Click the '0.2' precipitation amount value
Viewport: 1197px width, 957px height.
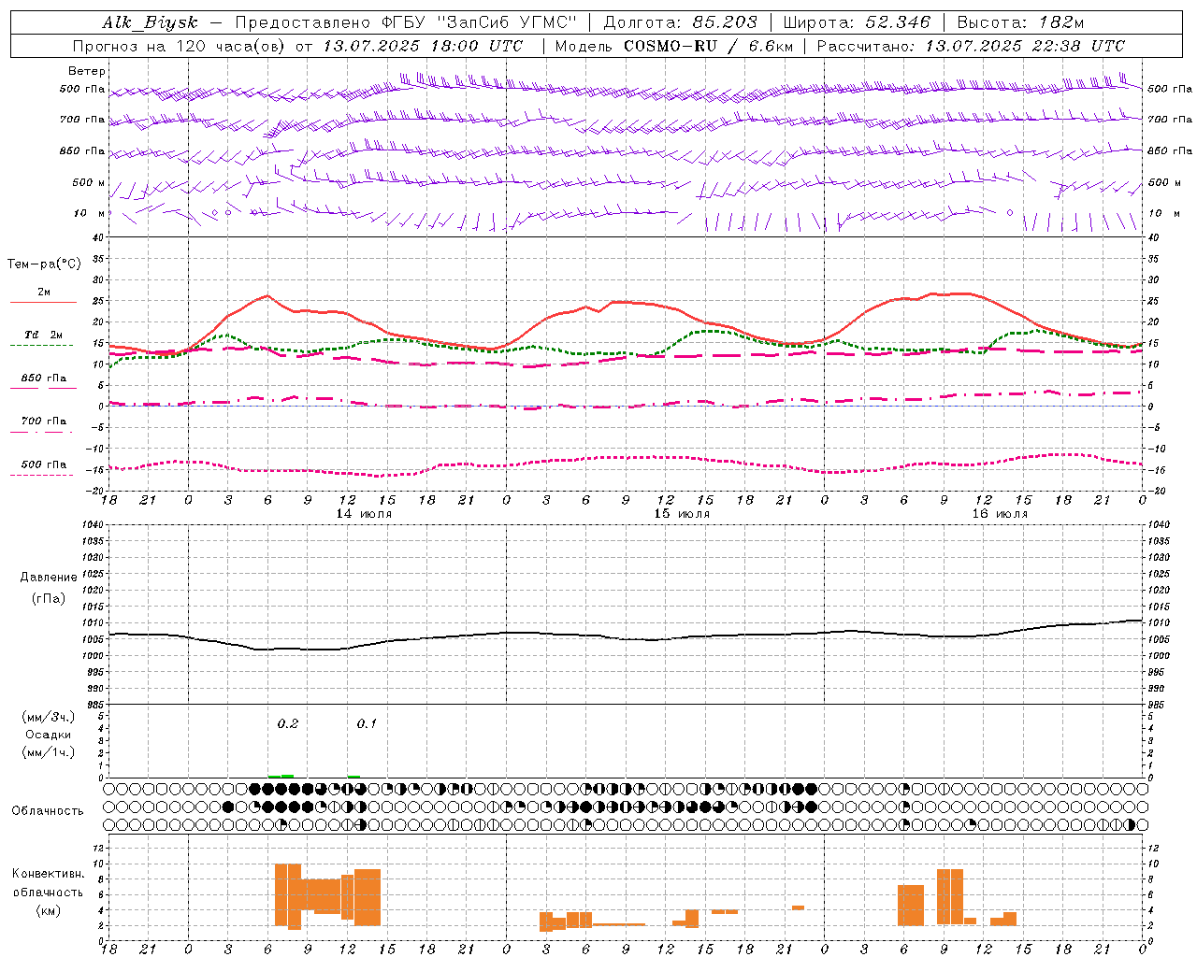click(x=288, y=723)
